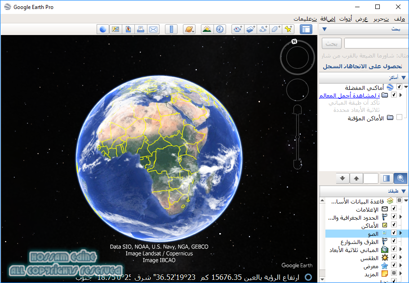Viewport: 409px width, 283px height.
Task: Open the عرض (View) menu
Action: click(362, 19)
